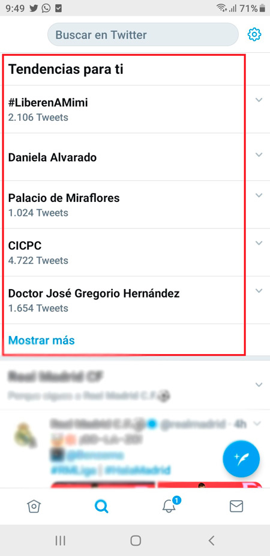Tap the Android home navigation button

[136, 540]
